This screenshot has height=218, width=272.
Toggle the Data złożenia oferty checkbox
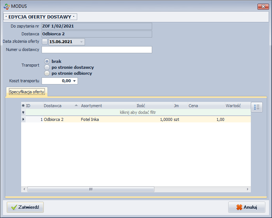click(x=45, y=42)
